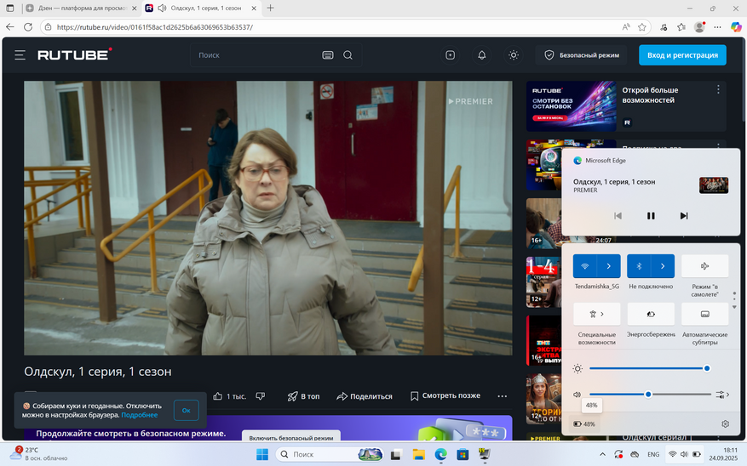Refresh the page
The image size is (747, 466).
click(x=28, y=27)
